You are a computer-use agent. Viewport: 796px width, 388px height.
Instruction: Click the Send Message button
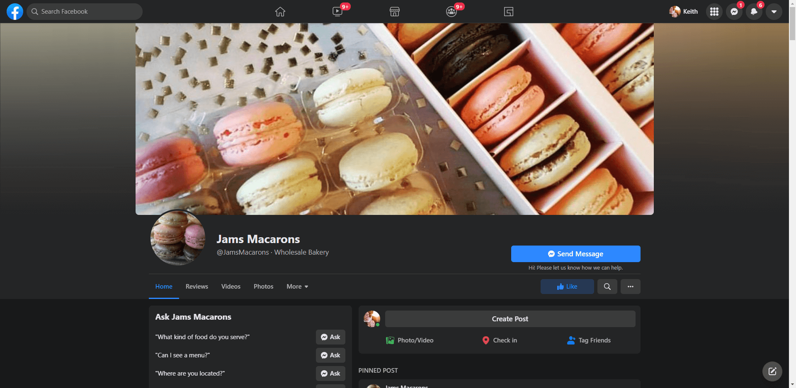[x=575, y=254]
